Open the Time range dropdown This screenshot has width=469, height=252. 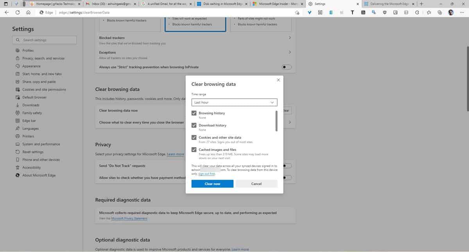[x=234, y=102]
